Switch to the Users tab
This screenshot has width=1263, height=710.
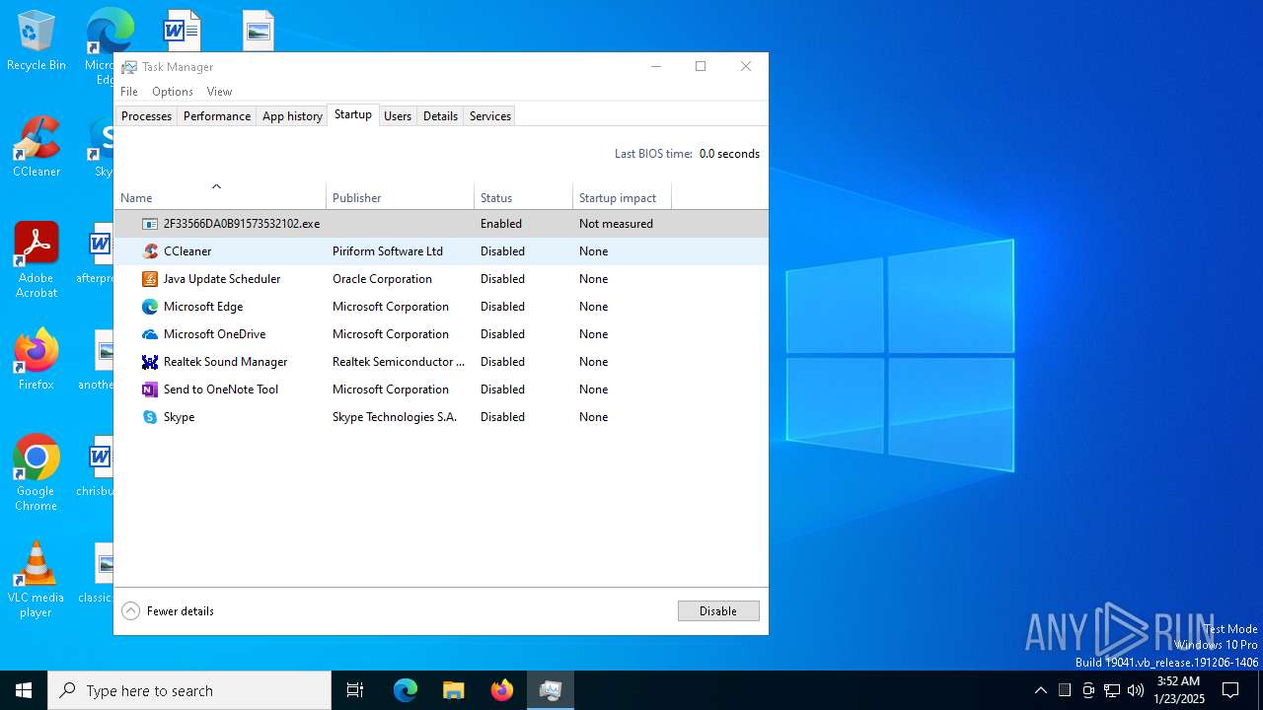click(398, 116)
